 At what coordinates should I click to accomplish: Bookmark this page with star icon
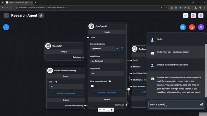click(166, 8)
